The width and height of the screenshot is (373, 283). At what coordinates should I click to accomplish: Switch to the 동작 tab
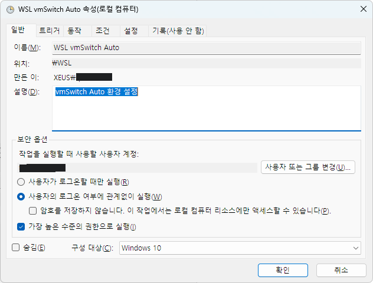click(x=75, y=31)
